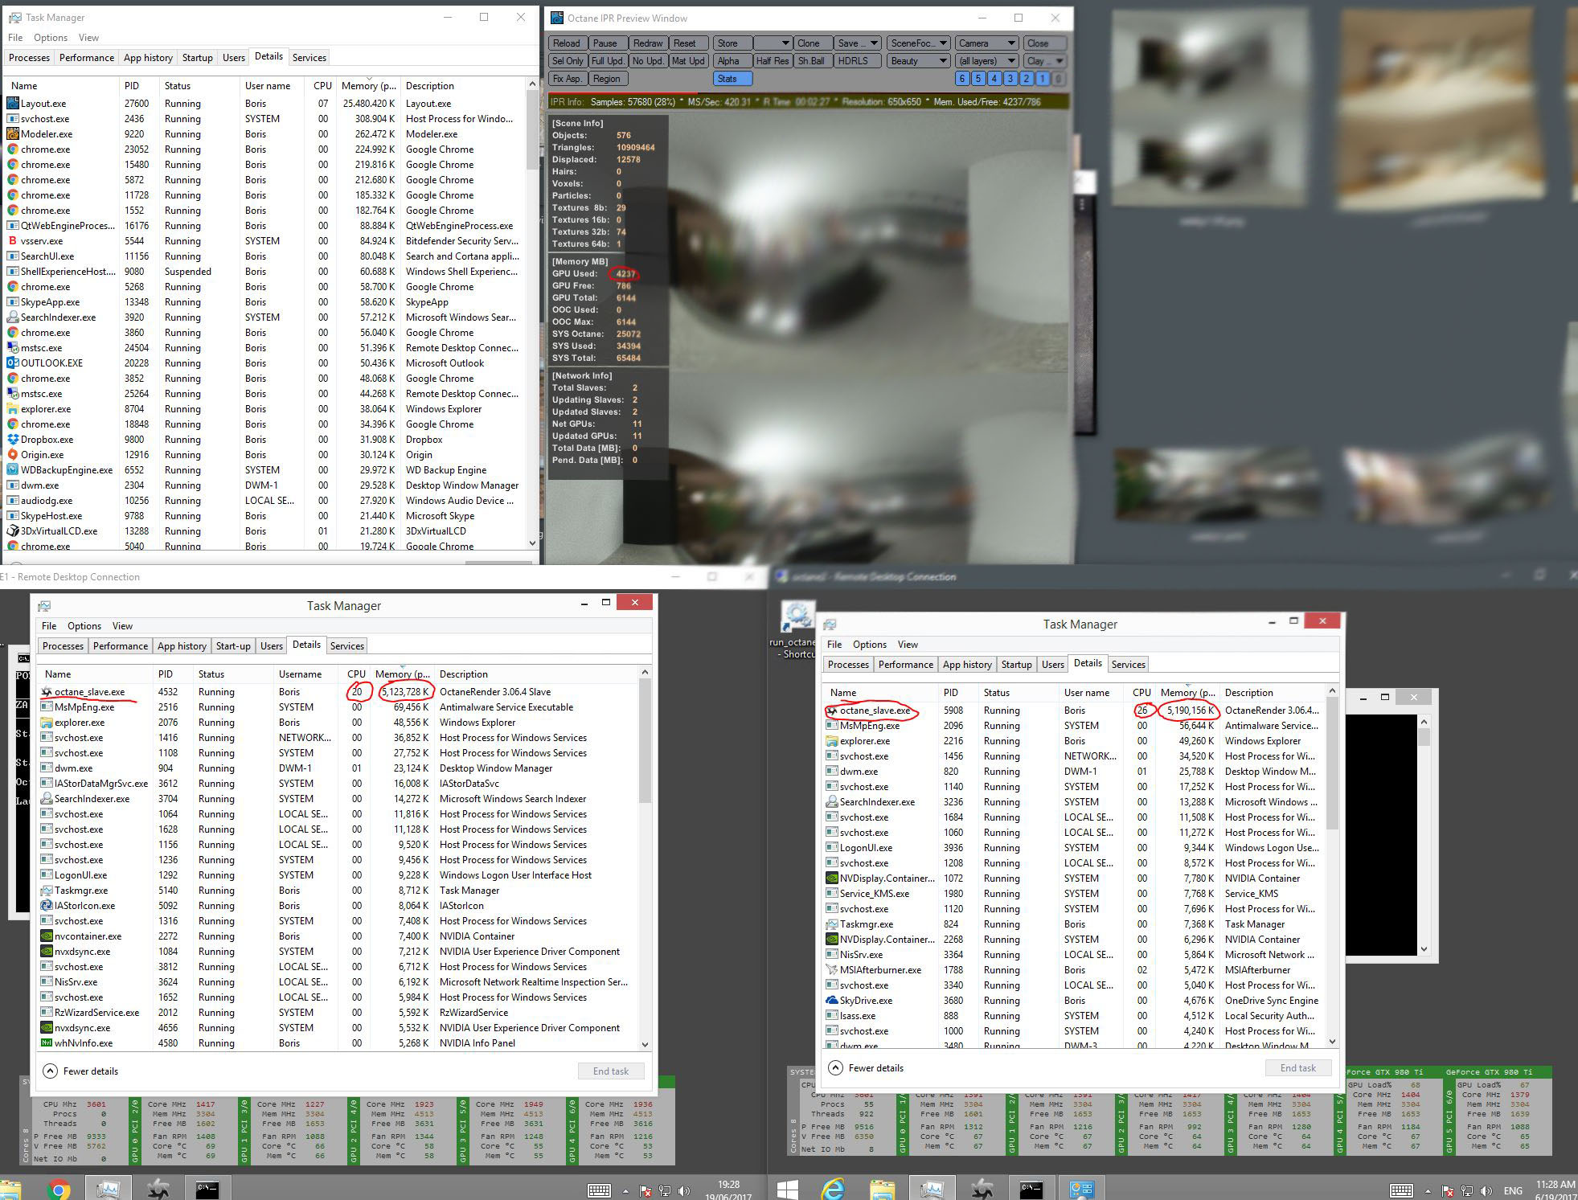Open the (all layers) dropdown
Viewport: 1578px width, 1200px height.
coord(986,61)
